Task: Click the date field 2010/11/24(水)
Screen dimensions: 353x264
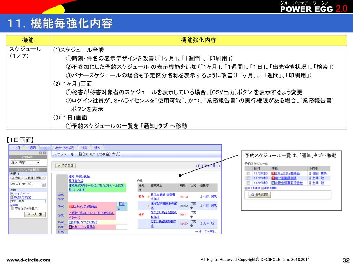Action: coord(25,184)
